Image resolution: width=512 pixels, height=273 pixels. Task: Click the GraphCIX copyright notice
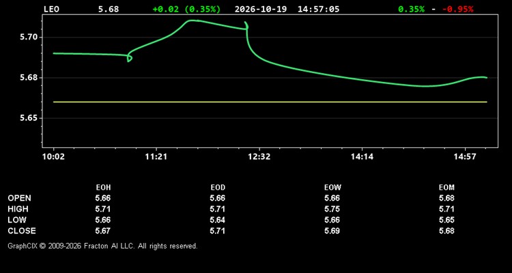pyautogui.click(x=102, y=246)
